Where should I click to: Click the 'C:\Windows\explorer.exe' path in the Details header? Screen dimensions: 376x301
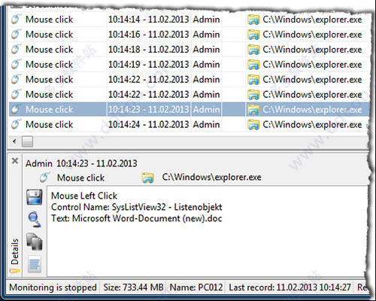click(211, 177)
